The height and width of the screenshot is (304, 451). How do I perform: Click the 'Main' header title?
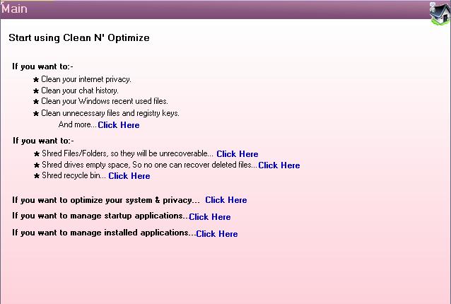[14, 8]
